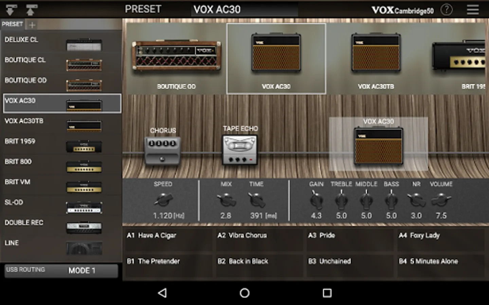Edit the preset name field VOX AC30
The width and height of the screenshot is (489, 305).
point(244,9)
